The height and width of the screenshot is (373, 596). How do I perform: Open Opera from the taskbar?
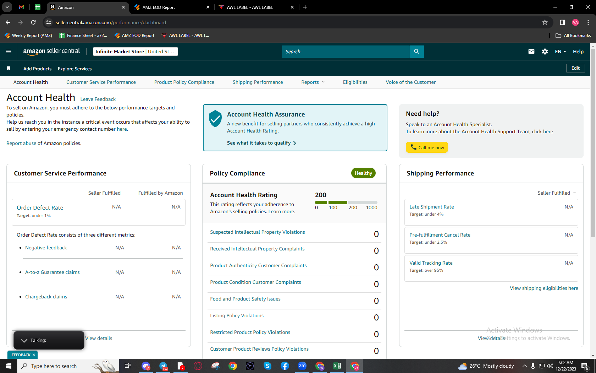(198, 366)
